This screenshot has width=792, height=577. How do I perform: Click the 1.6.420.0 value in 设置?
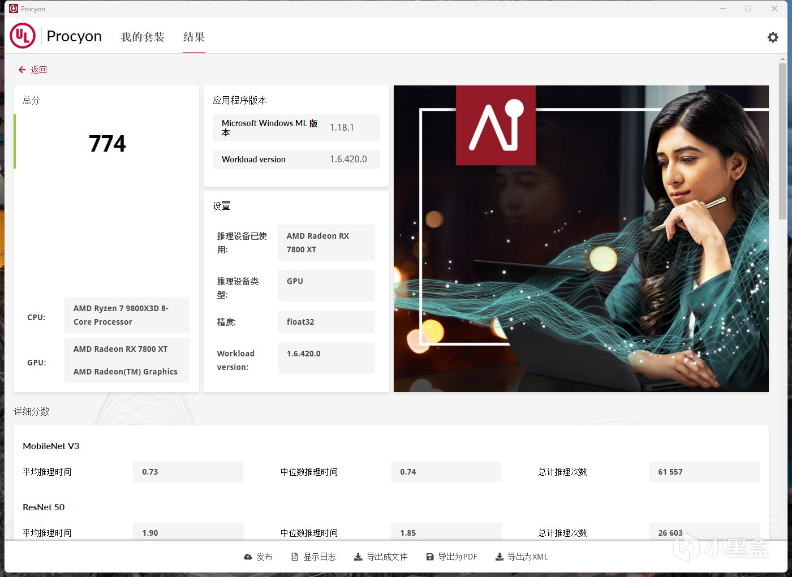point(326,358)
